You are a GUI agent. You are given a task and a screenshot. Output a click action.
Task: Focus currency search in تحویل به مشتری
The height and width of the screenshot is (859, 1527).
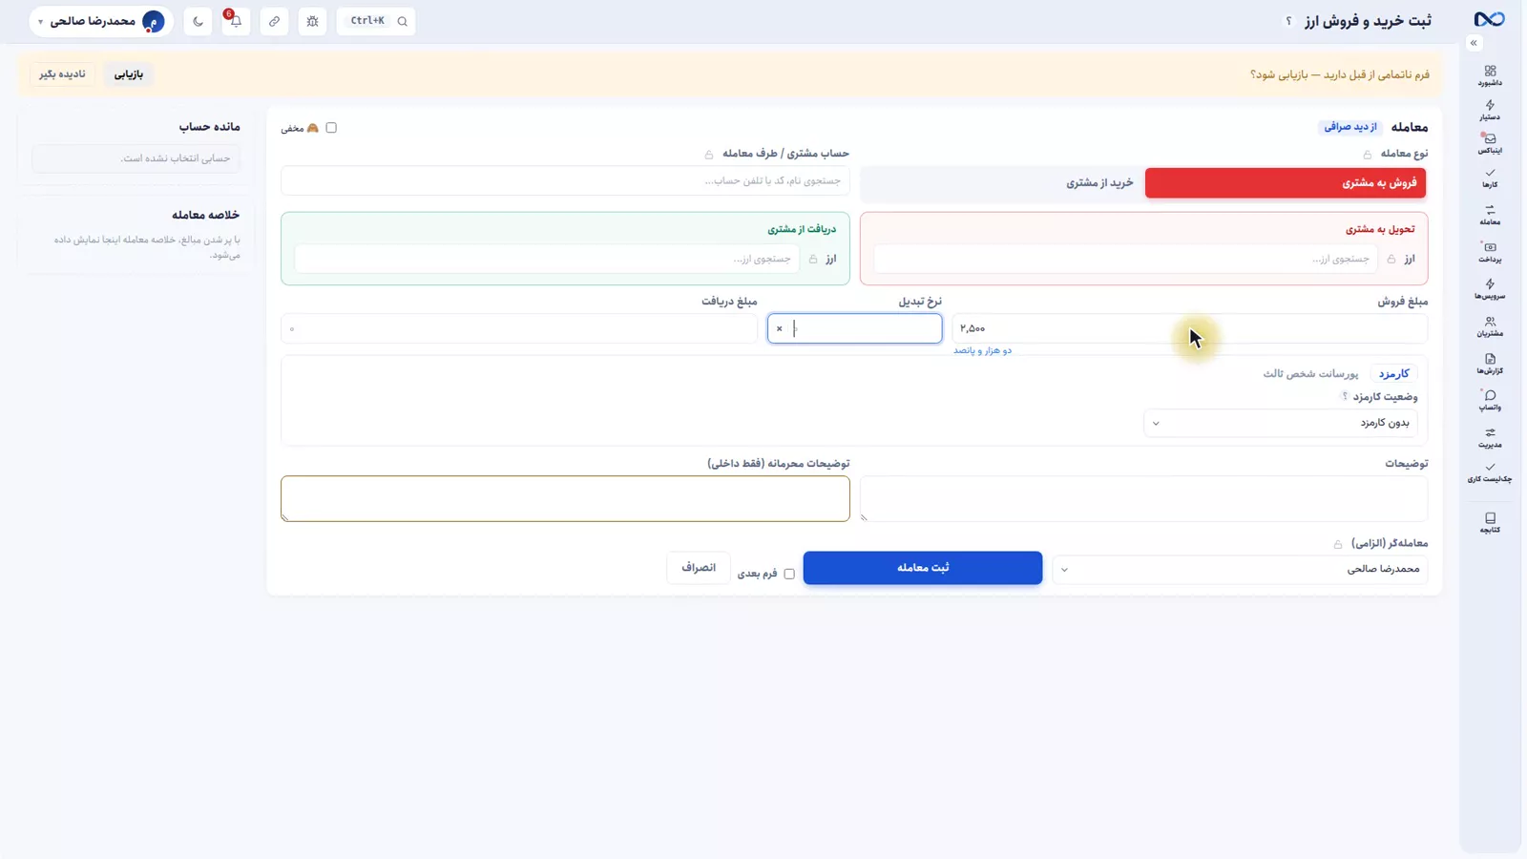[1125, 259]
